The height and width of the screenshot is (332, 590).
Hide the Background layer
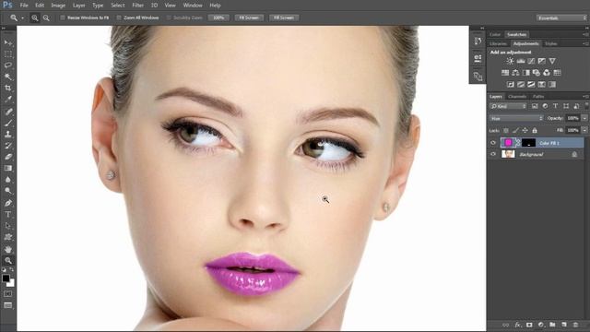click(493, 154)
